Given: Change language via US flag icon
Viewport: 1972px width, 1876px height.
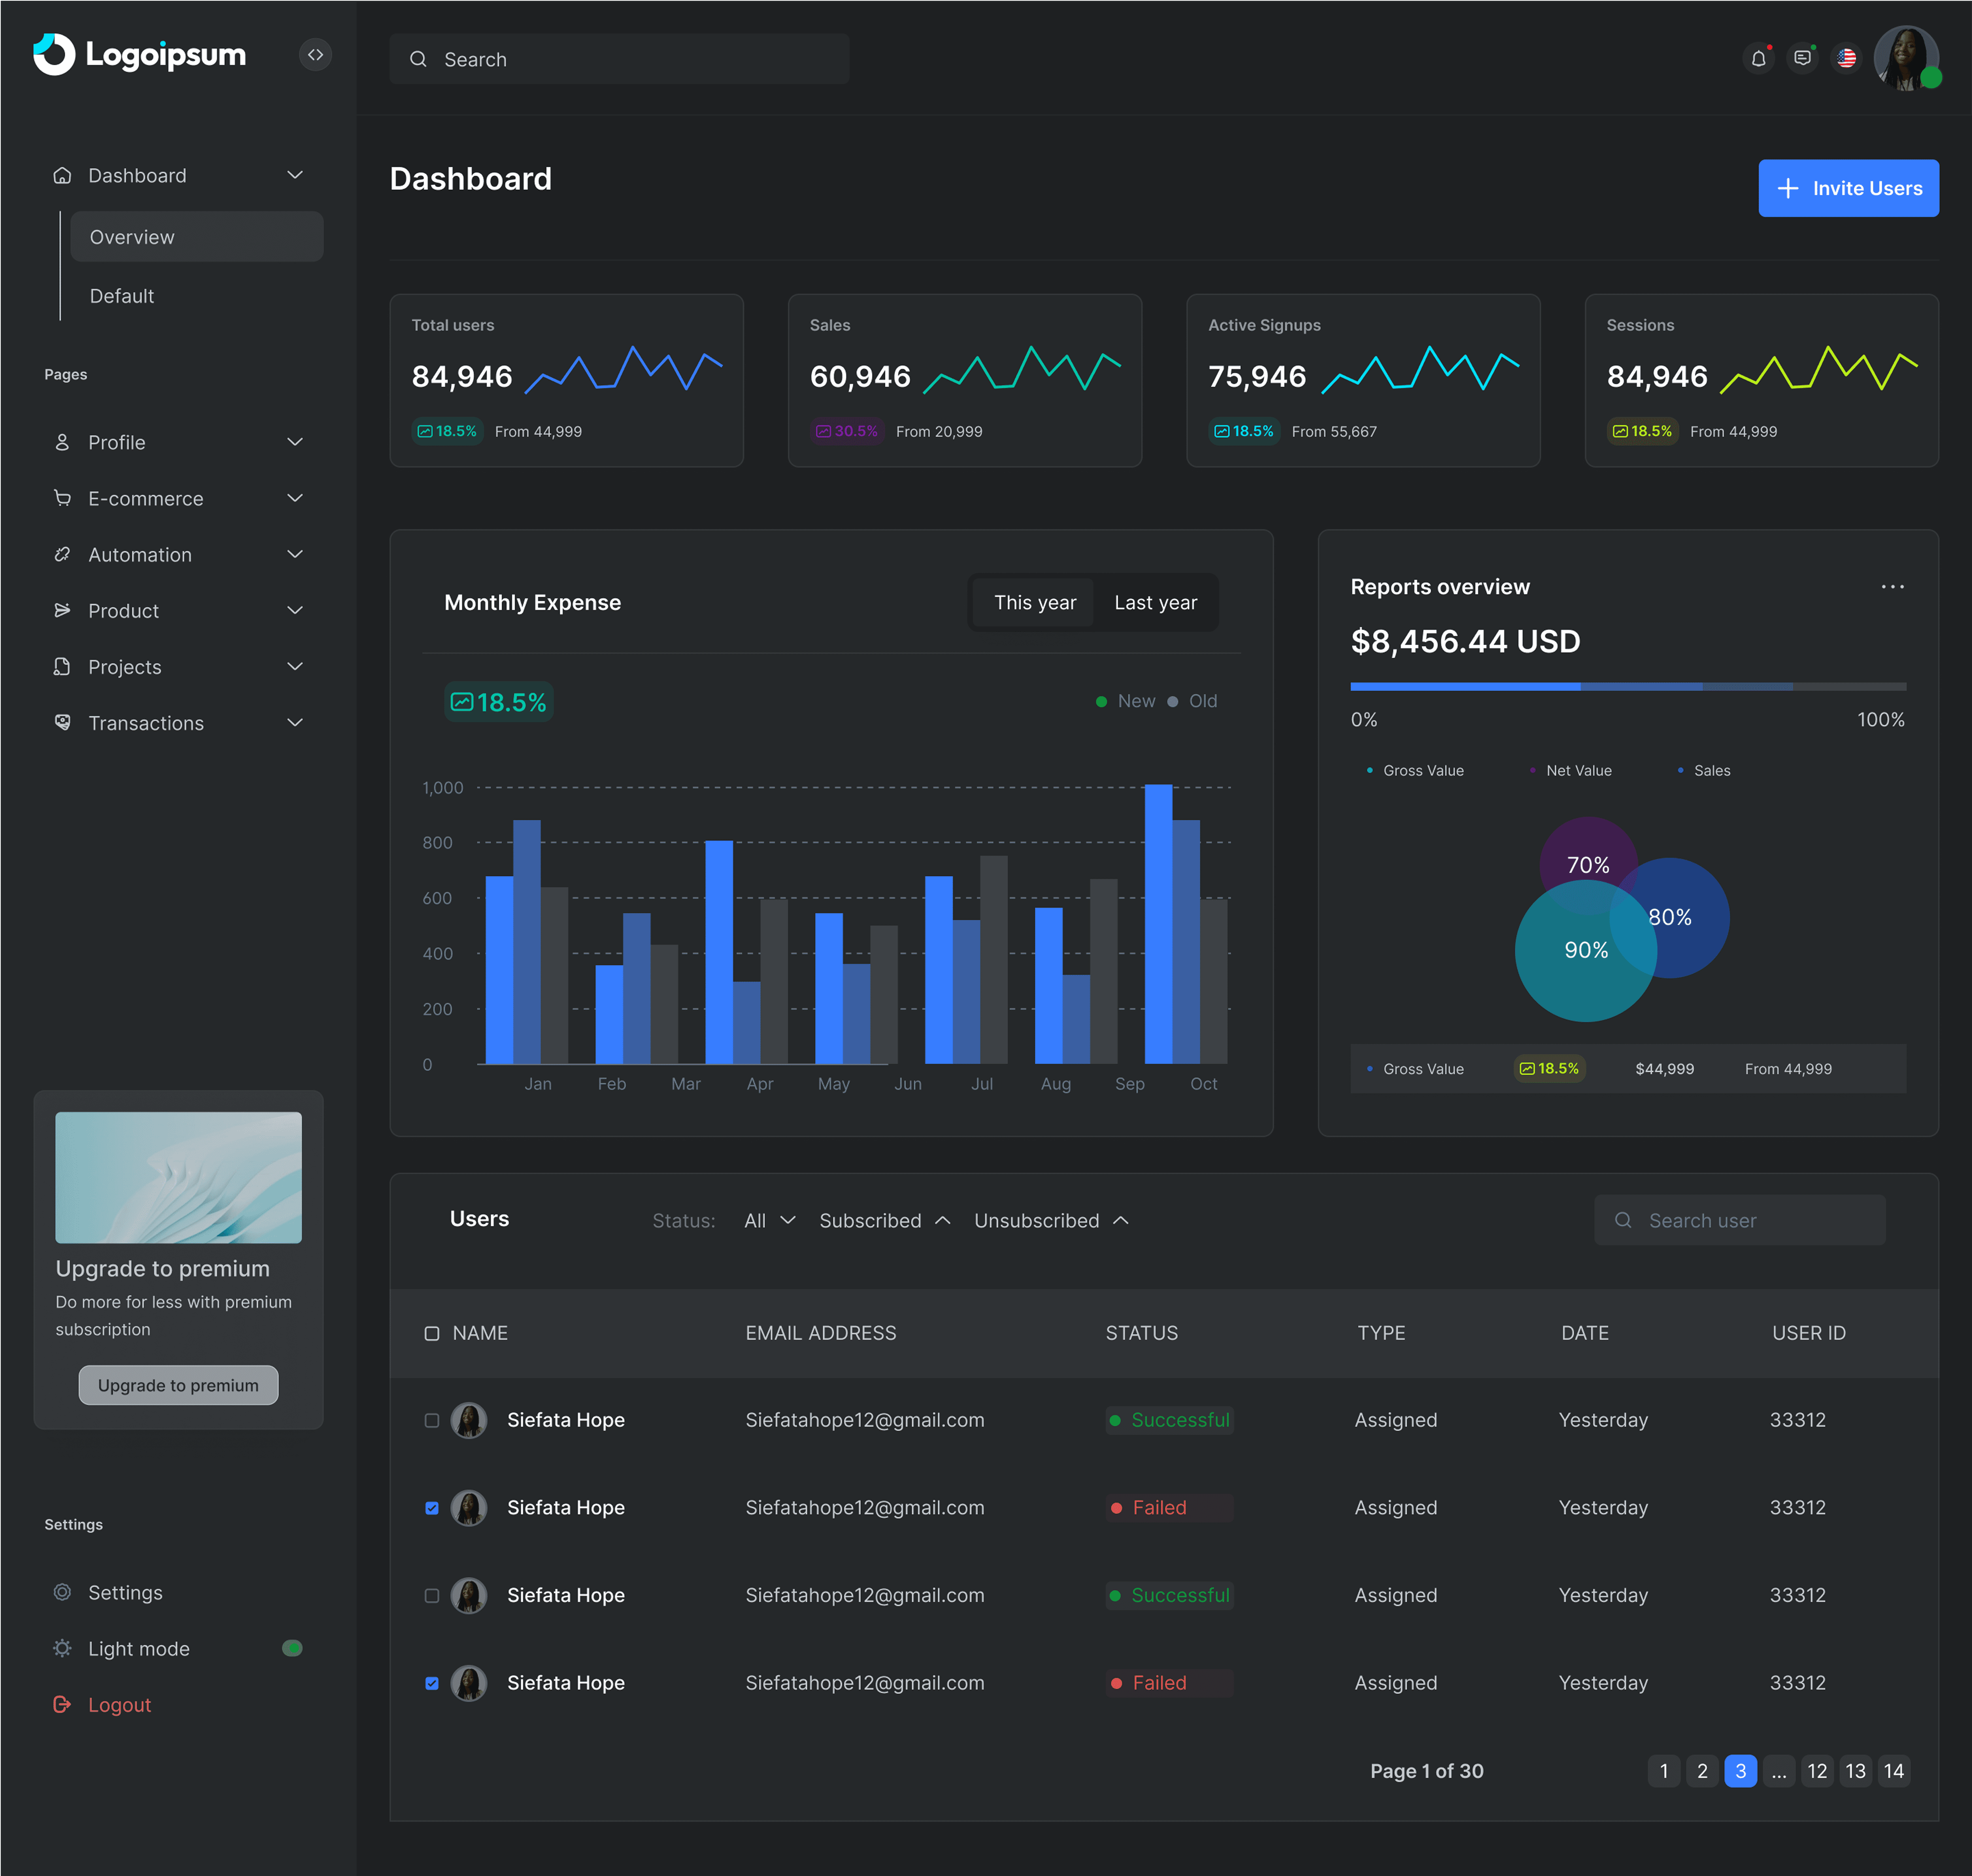Looking at the screenshot, I should coord(1846,58).
